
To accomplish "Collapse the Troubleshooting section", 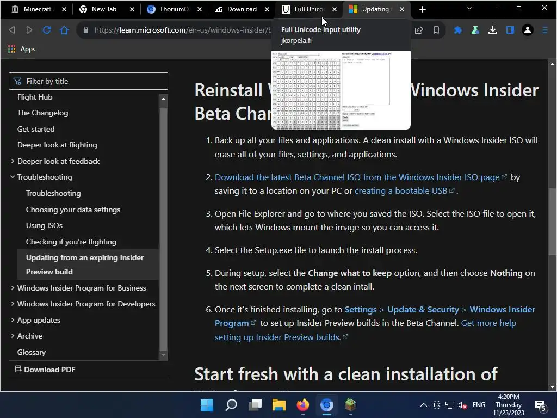I will tap(13, 177).
